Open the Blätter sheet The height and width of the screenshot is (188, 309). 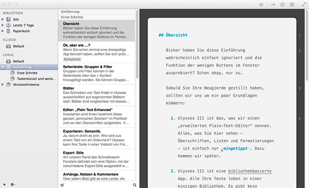[97, 95]
